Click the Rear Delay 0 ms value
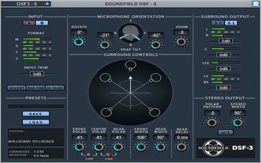Screen dimensions: 261x163 (182, 137)
